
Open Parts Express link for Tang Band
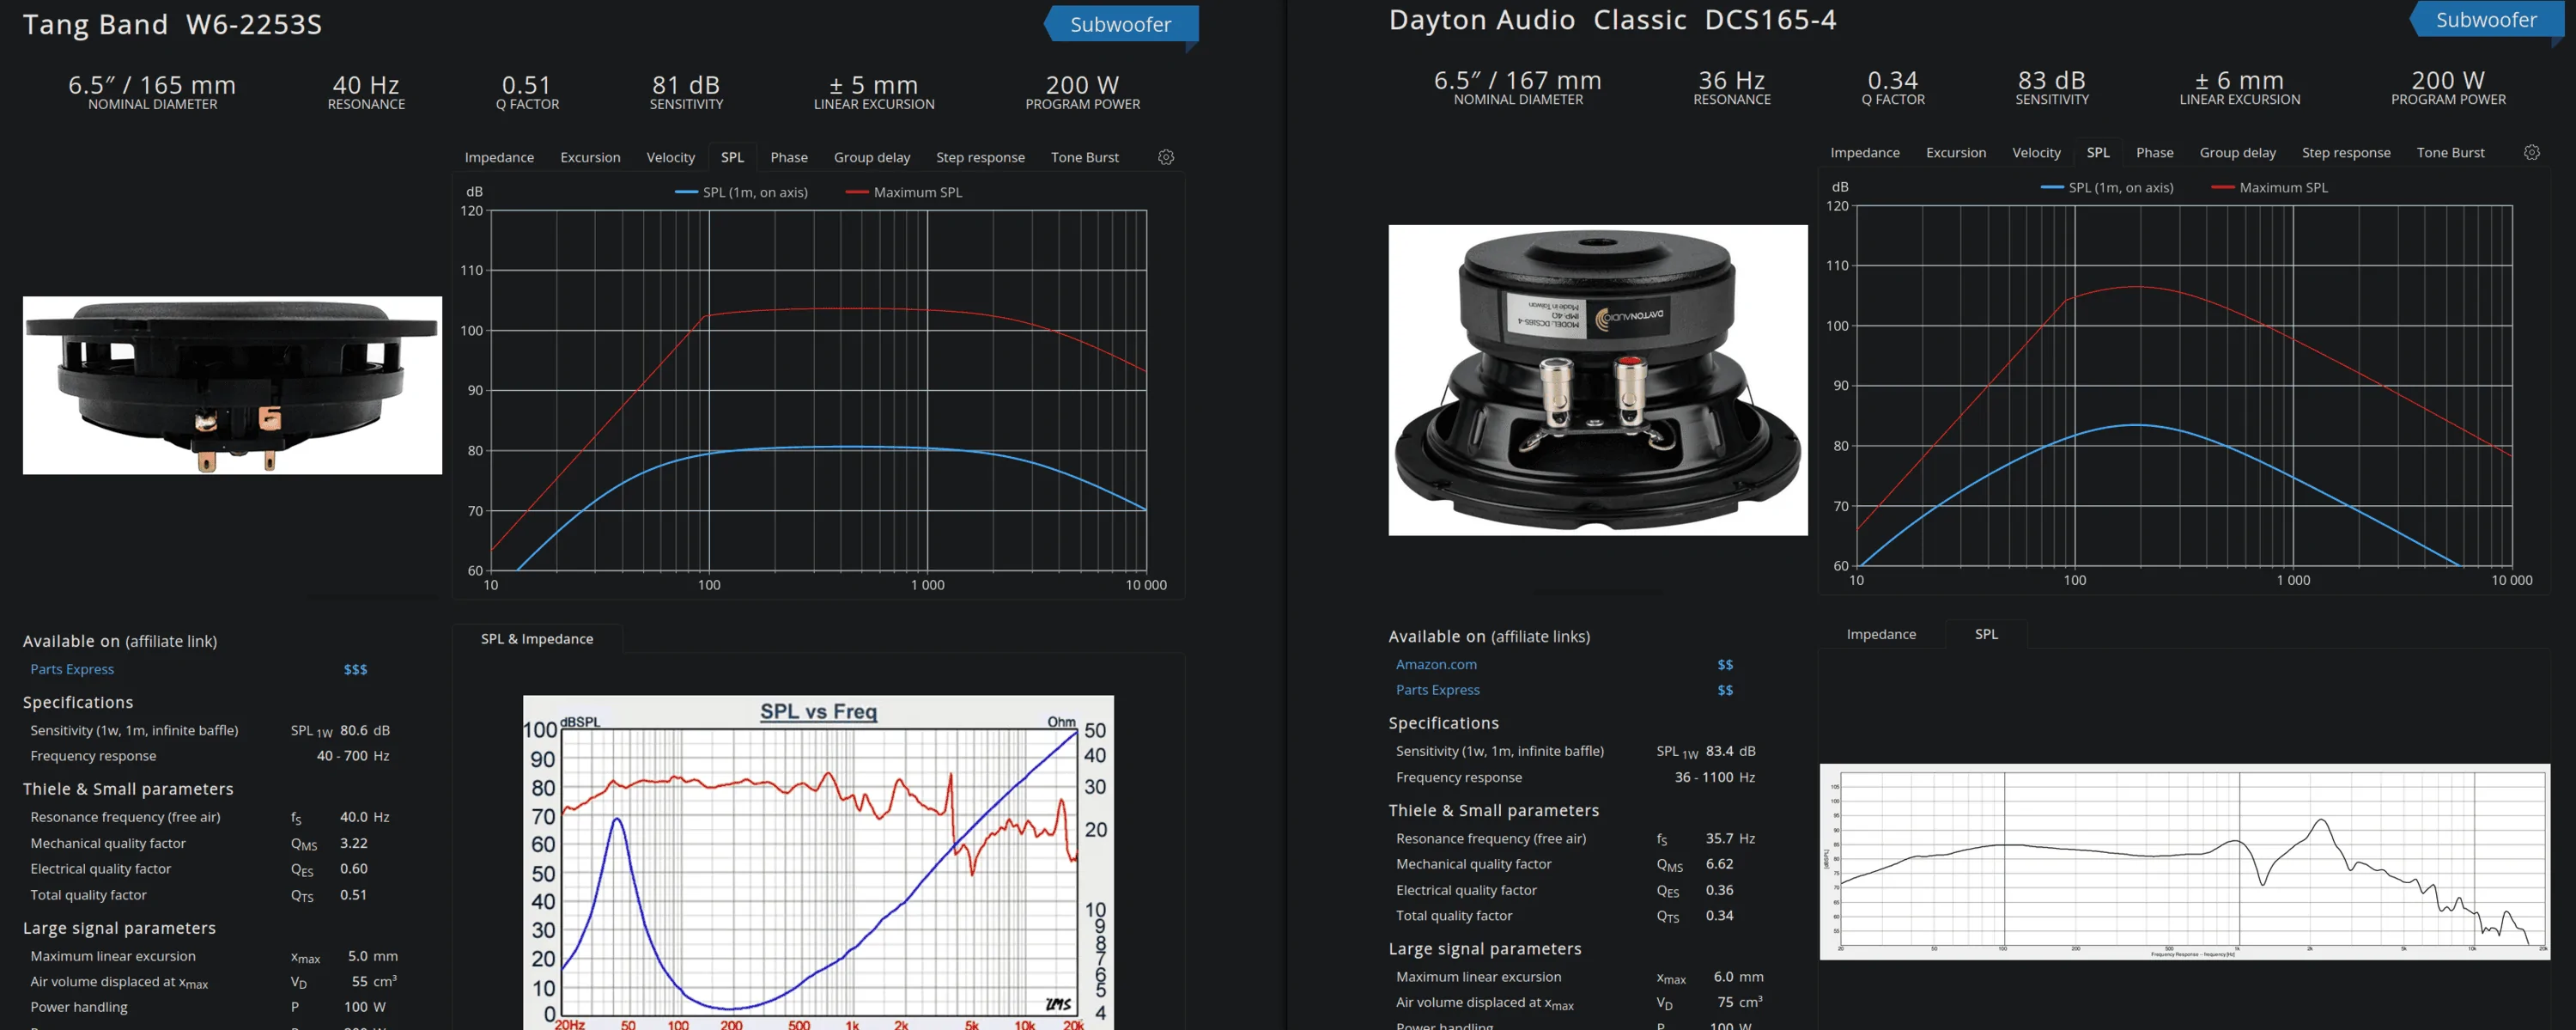pos(72,669)
